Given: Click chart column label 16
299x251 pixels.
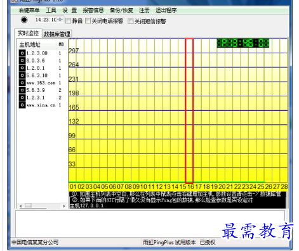Looking at the screenshot, I should pyautogui.click(x=190, y=187).
